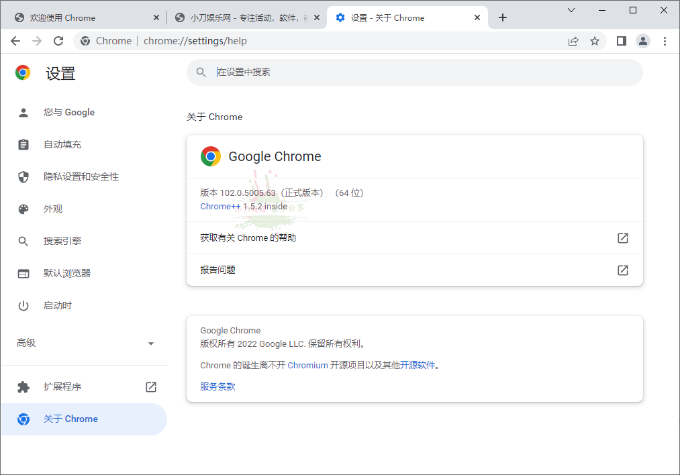Viewport: 680px width, 475px height.
Task: Open the three-dot Chrome menu
Action: pos(665,40)
